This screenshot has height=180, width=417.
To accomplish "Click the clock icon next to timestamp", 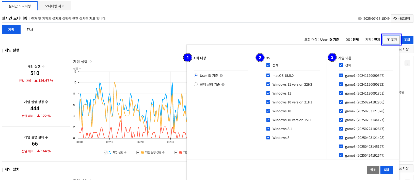I will 360,19.
